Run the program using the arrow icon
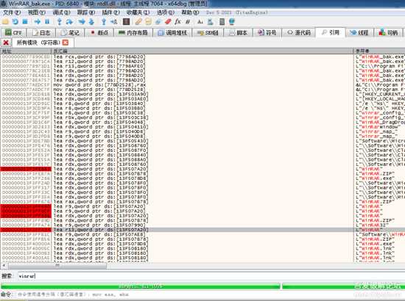405x301 pixels. click(38, 22)
